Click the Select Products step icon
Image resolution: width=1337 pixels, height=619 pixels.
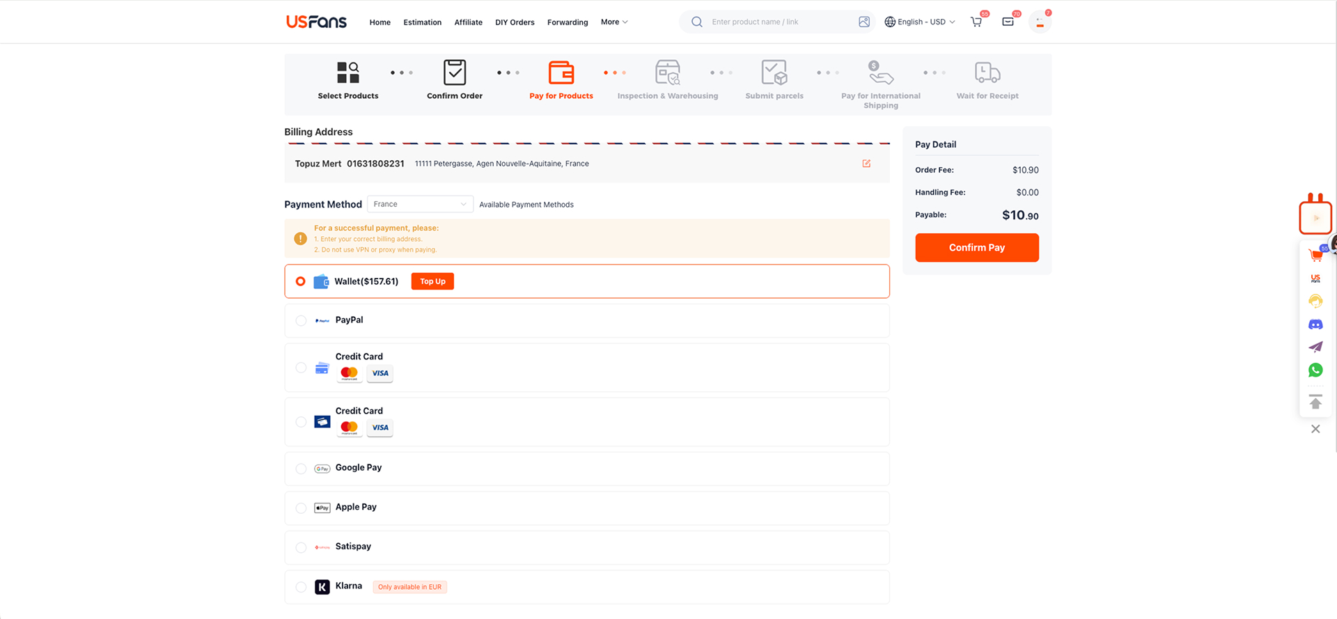tap(348, 72)
